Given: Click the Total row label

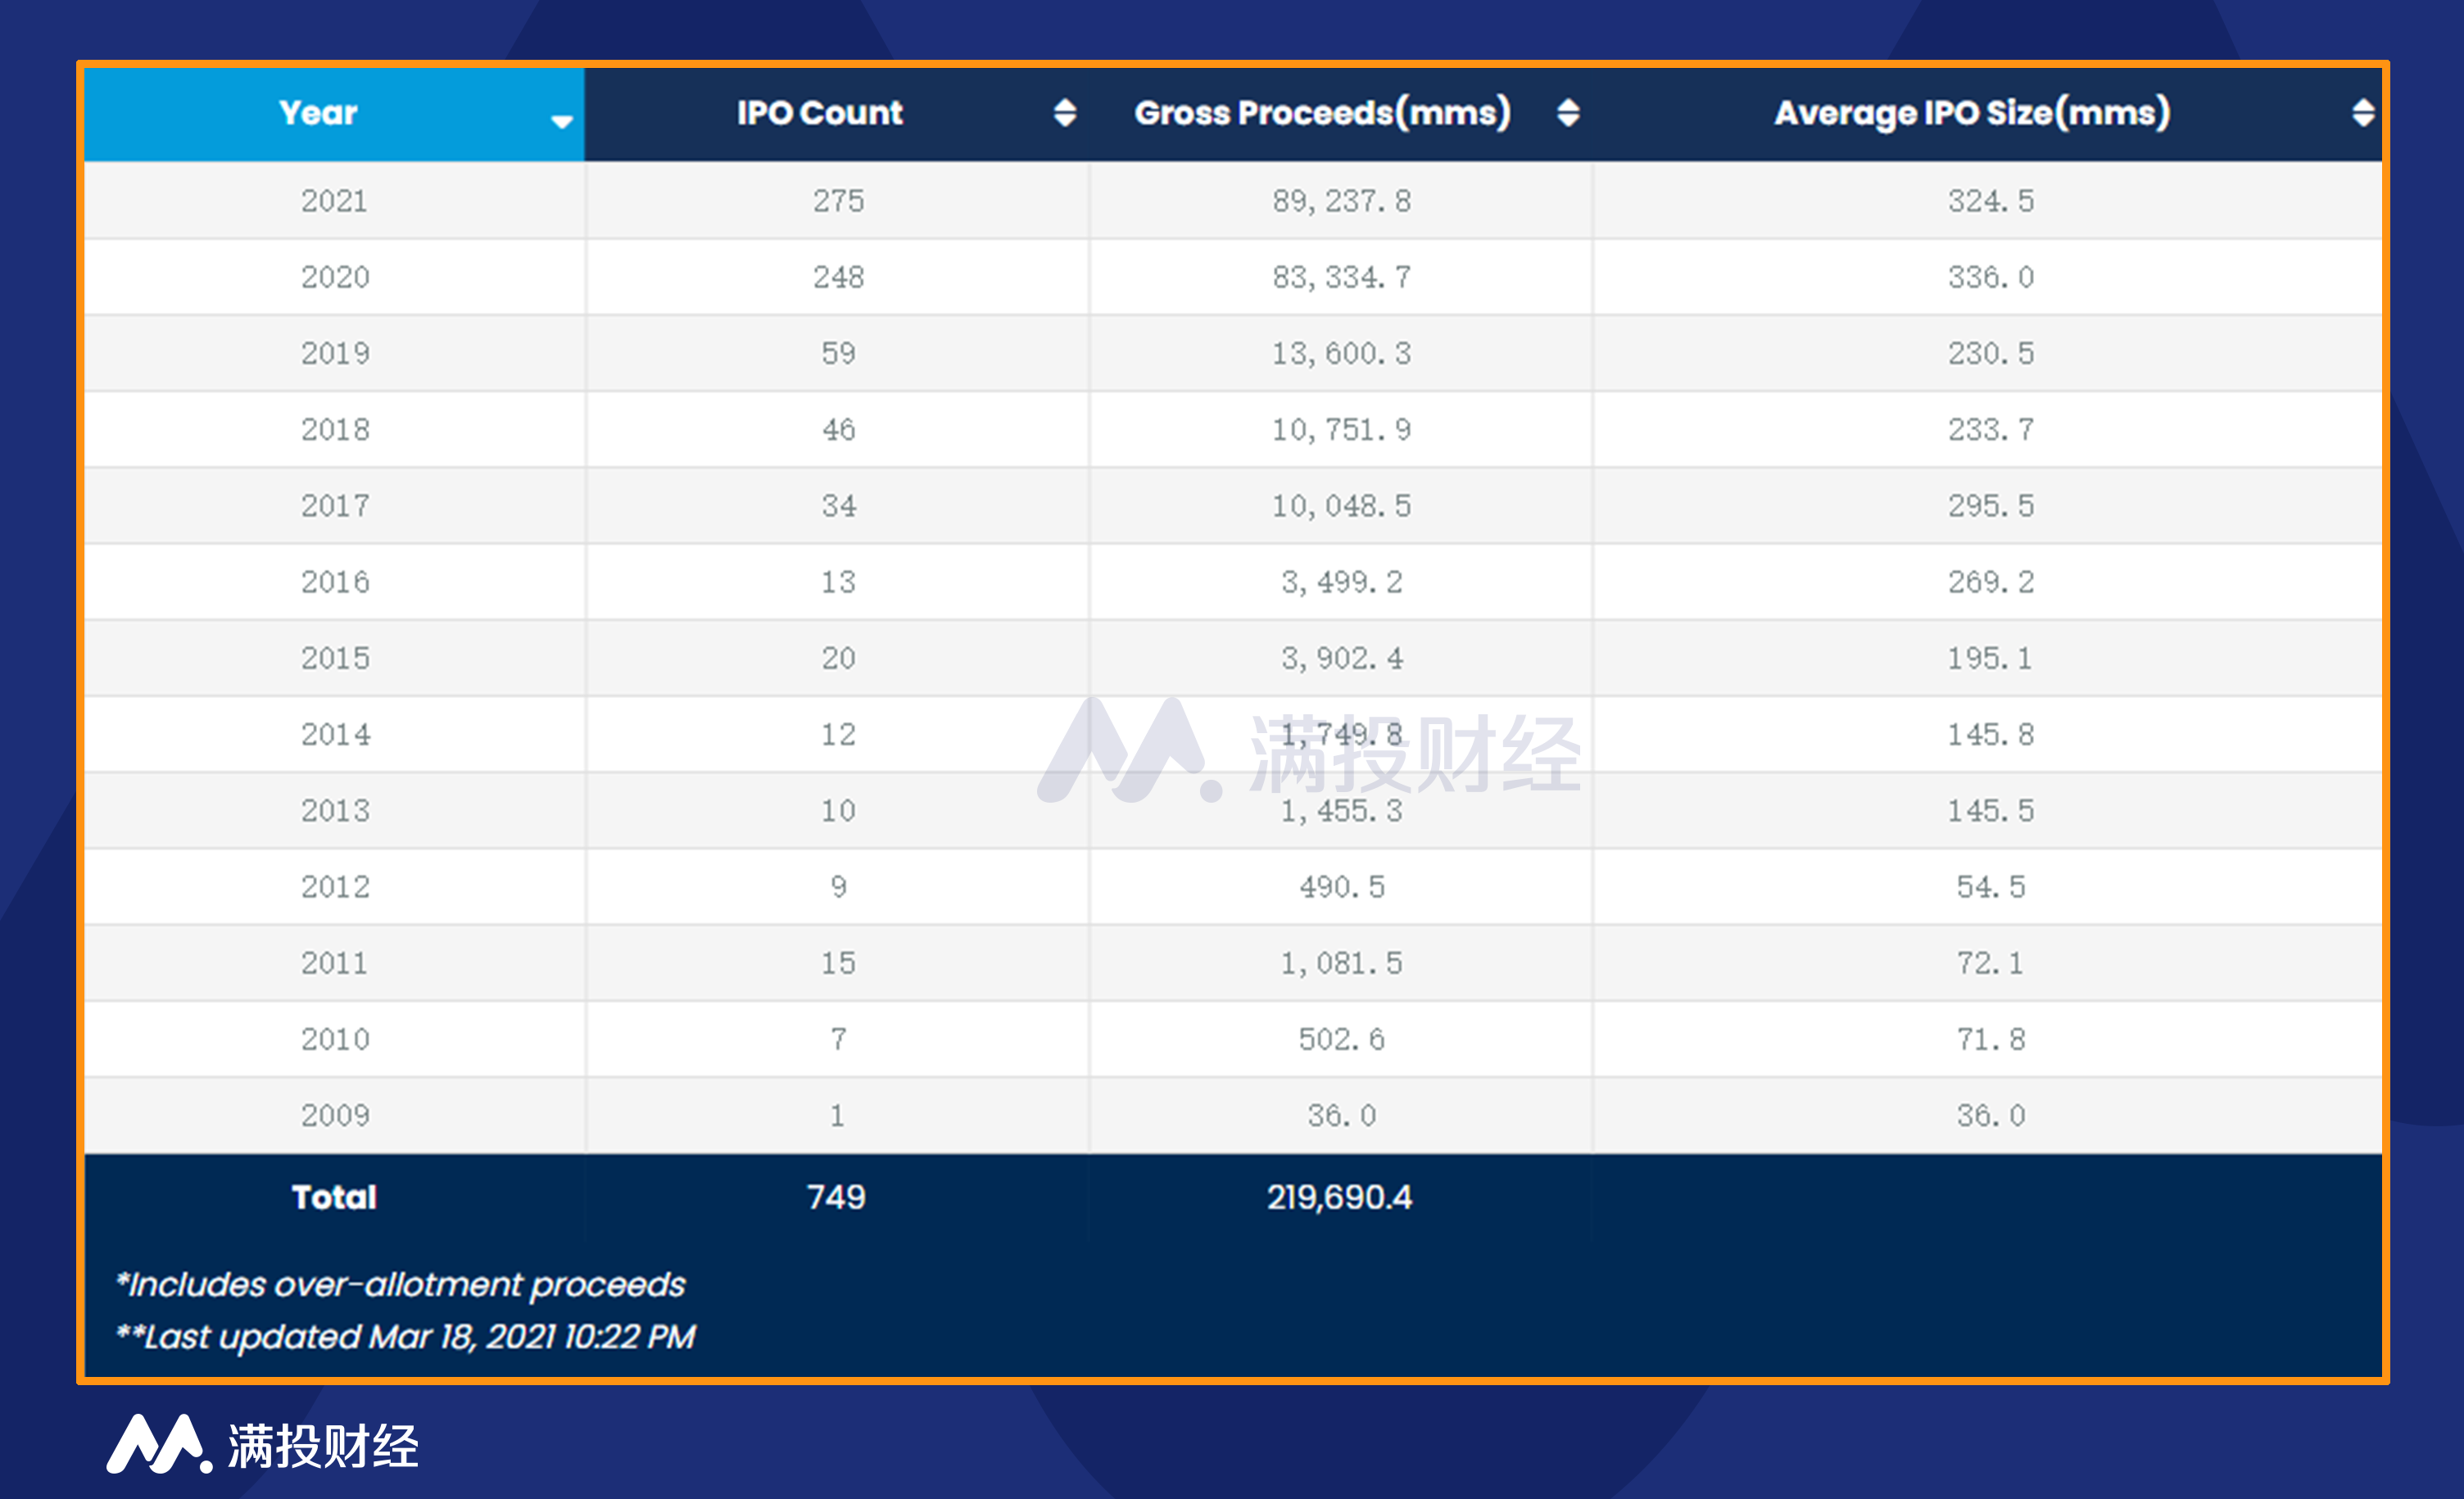Looking at the screenshot, I should pos(334,1197).
